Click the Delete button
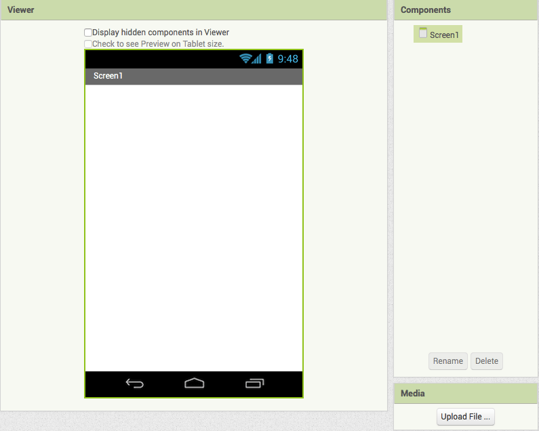Viewport: 539px width, 431px height. pos(486,361)
